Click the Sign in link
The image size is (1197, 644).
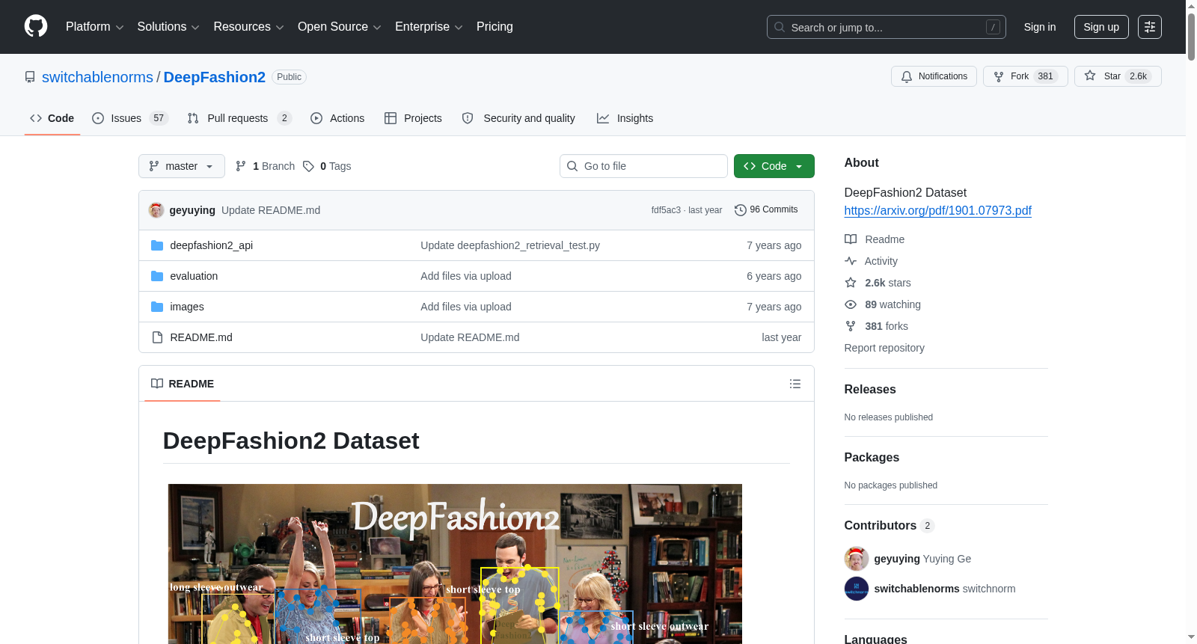pyautogui.click(x=1040, y=27)
